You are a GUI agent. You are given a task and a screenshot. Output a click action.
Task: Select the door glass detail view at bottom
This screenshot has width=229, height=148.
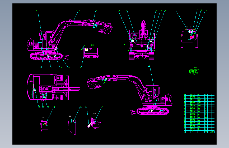[72, 127]
